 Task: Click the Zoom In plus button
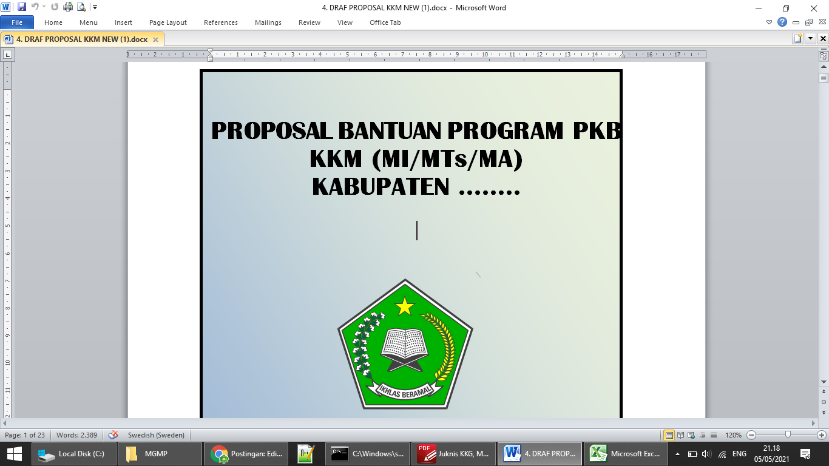coord(822,435)
